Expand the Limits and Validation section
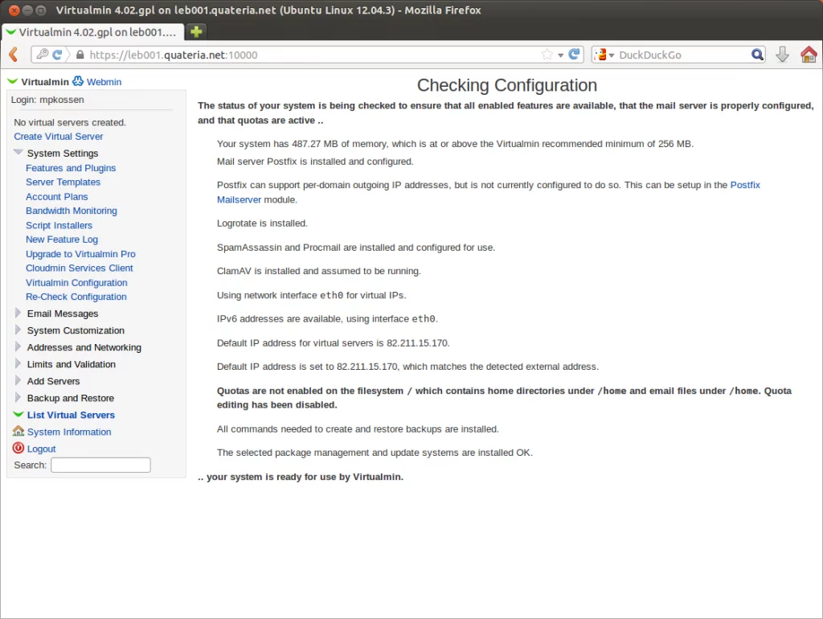 tap(18, 363)
